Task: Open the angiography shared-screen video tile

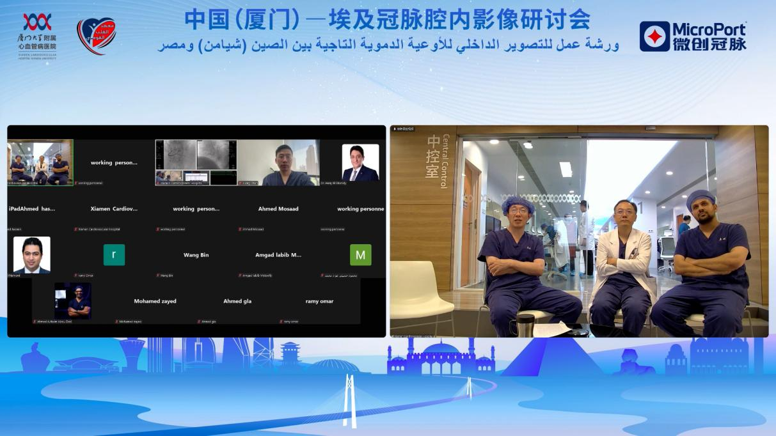Action: click(196, 163)
